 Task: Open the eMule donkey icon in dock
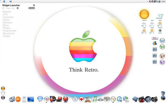pyautogui.click(x=88, y=99)
